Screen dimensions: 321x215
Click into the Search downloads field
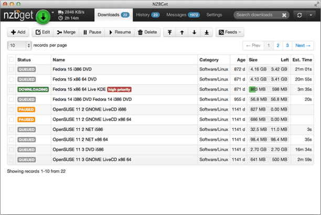258,15
